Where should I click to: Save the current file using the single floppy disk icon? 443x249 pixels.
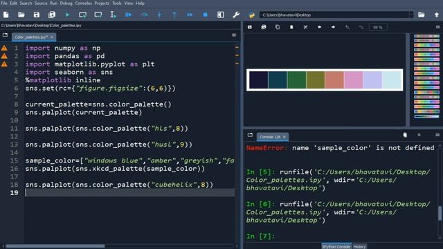(37, 15)
